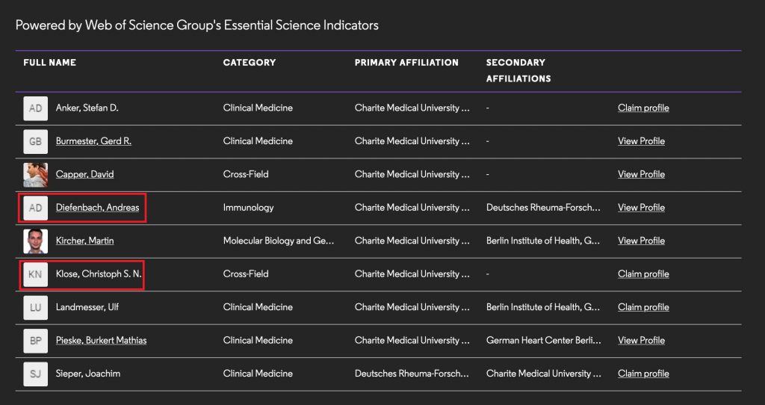Click the GB avatar icon for Burmester
This screenshot has width=765, height=405.
click(36, 141)
